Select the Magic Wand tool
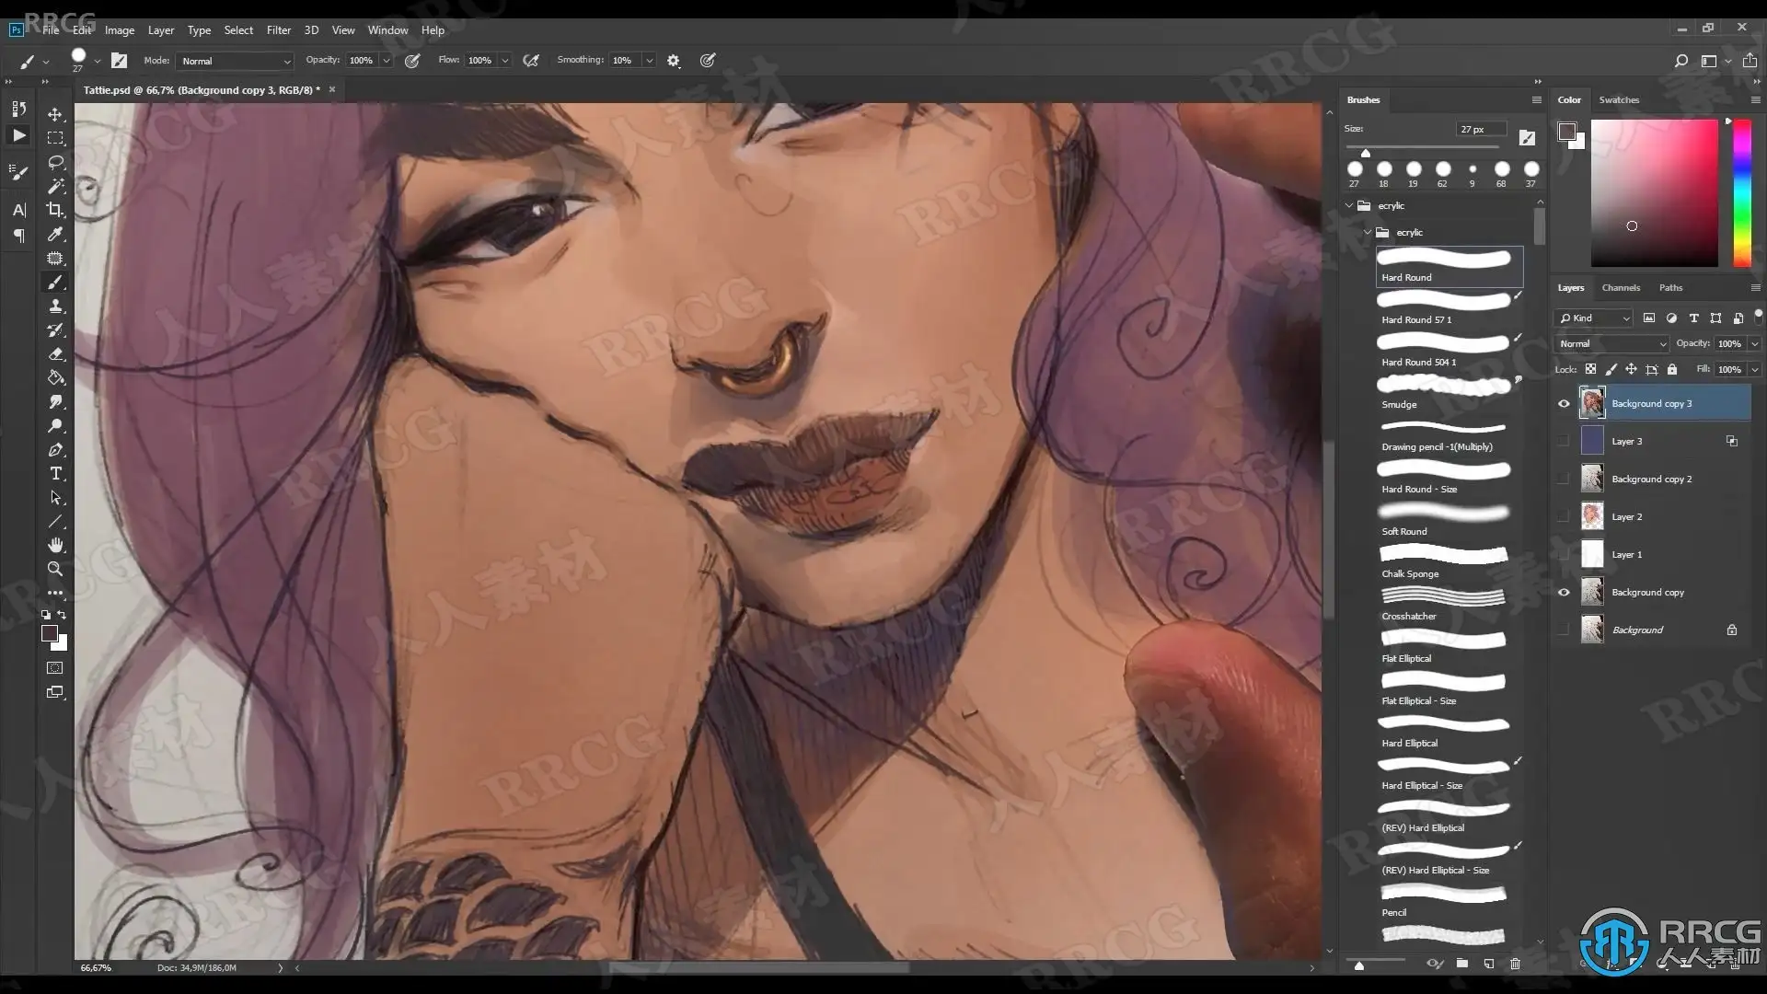 [55, 186]
